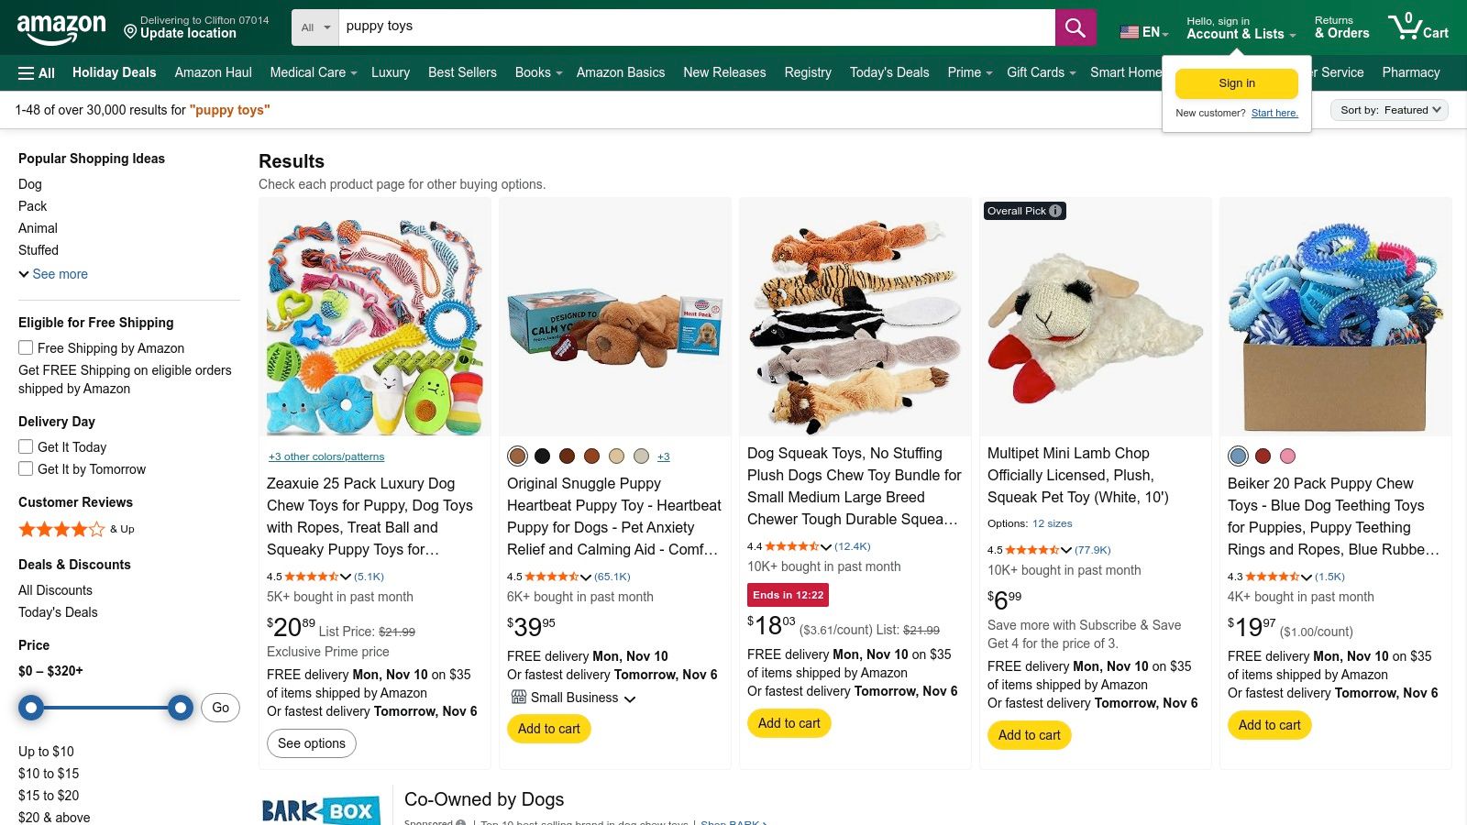This screenshot has height=825, width=1467.
Task: Click the yellow Sign in button
Action: 1236,83
